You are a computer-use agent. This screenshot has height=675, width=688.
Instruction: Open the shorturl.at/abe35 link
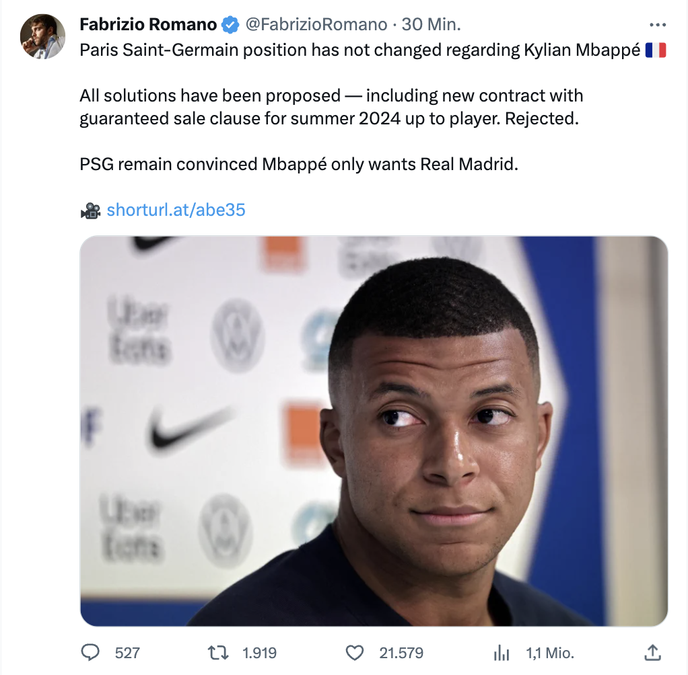(176, 210)
